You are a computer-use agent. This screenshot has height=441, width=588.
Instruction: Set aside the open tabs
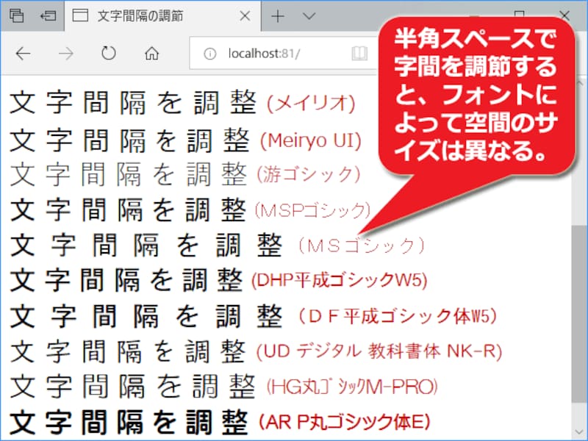(15, 15)
